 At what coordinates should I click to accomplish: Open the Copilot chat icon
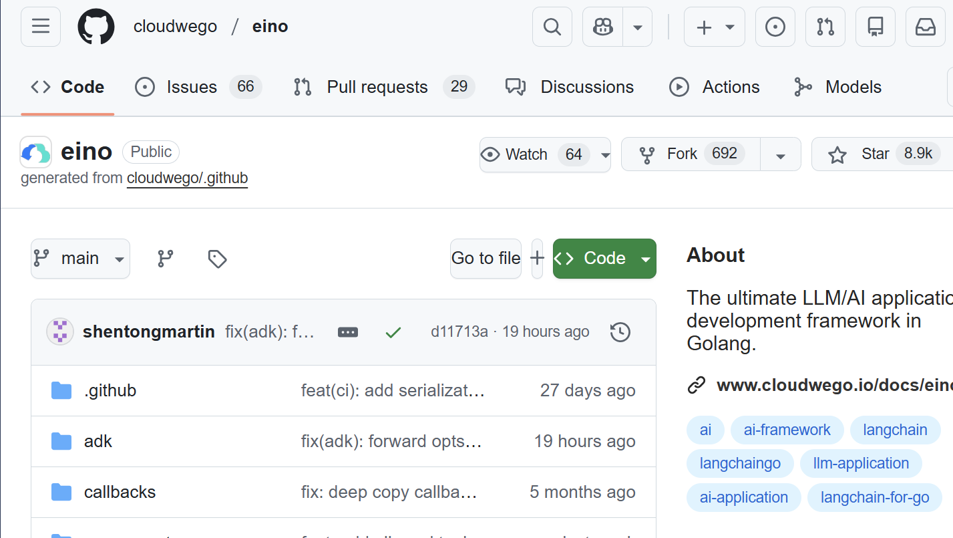click(x=603, y=27)
